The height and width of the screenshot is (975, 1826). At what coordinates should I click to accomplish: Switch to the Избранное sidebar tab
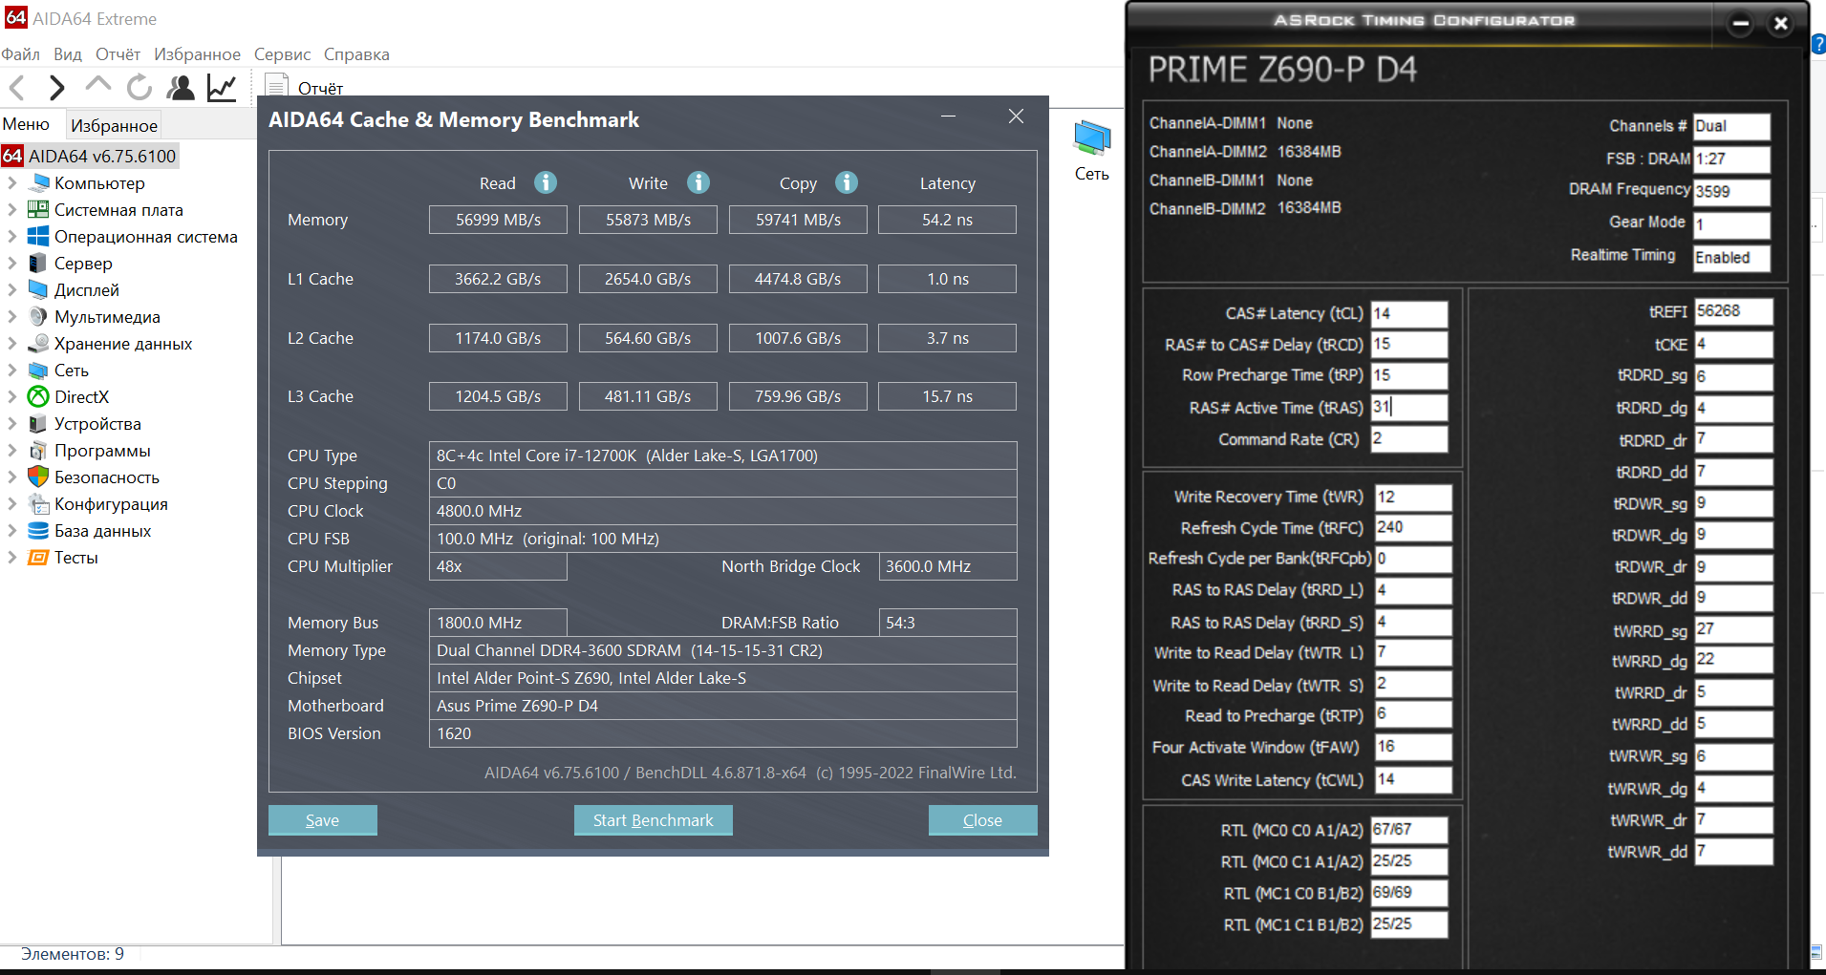114,125
